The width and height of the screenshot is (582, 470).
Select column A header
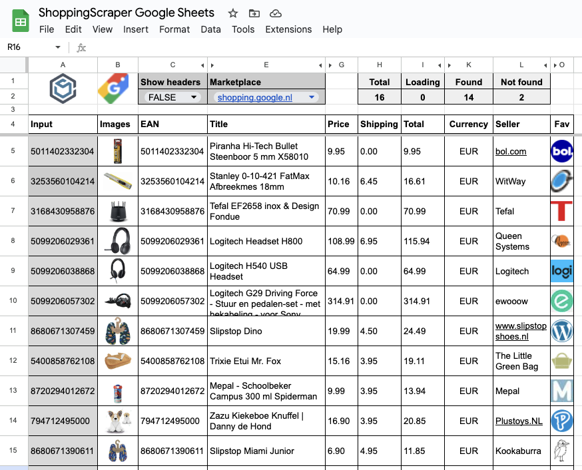63,65
